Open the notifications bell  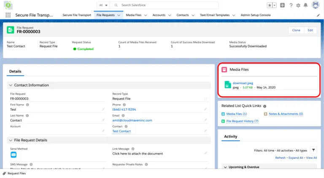click(305, 5)
